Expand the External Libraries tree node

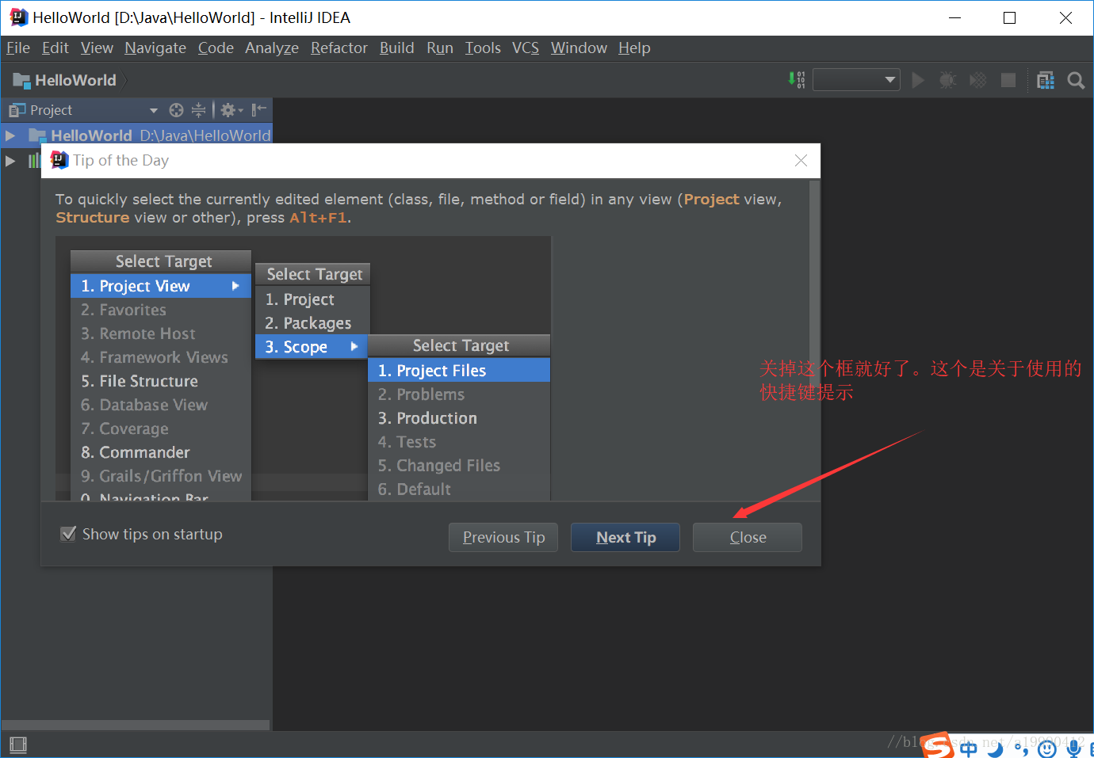click(10, 161)
